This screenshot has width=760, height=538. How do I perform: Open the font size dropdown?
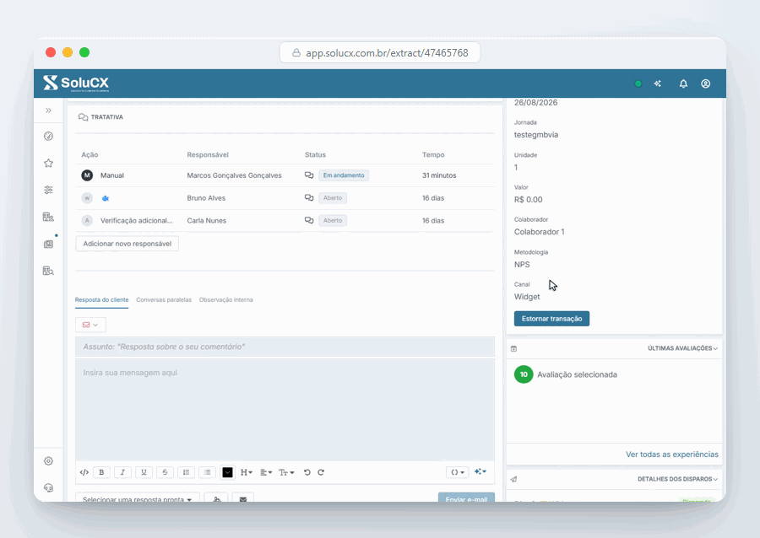286,472
